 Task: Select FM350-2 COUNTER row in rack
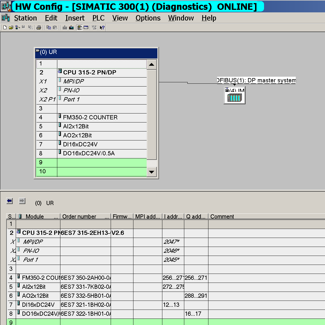click(x=91, y=117)
